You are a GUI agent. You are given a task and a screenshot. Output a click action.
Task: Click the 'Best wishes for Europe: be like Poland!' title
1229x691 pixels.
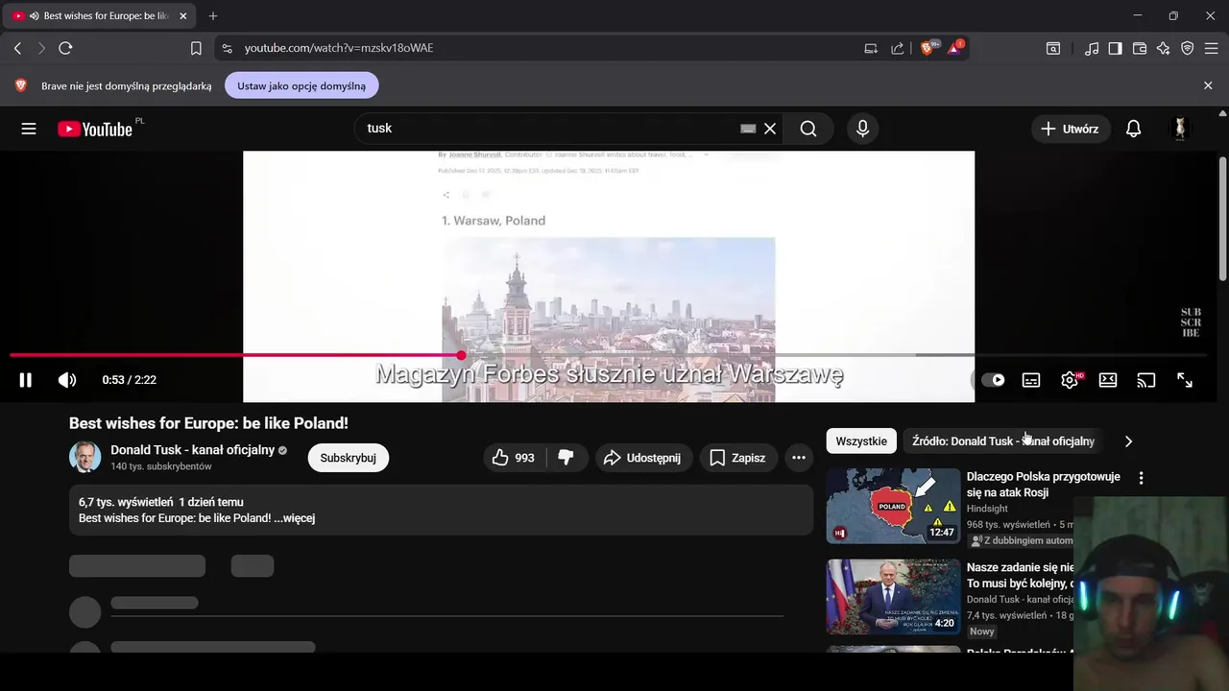pyautogui.click(x=208, y=423)
